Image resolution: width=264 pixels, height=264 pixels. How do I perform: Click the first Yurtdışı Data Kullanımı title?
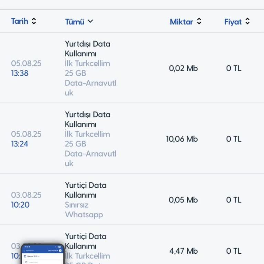coord(88,49)
